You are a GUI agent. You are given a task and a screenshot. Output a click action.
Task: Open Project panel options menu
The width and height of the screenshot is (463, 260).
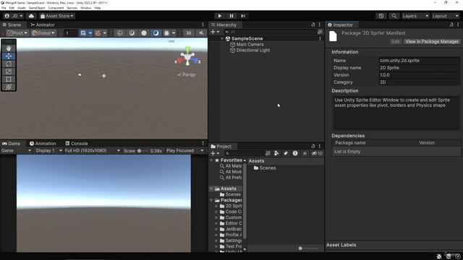tap(320, 146)
